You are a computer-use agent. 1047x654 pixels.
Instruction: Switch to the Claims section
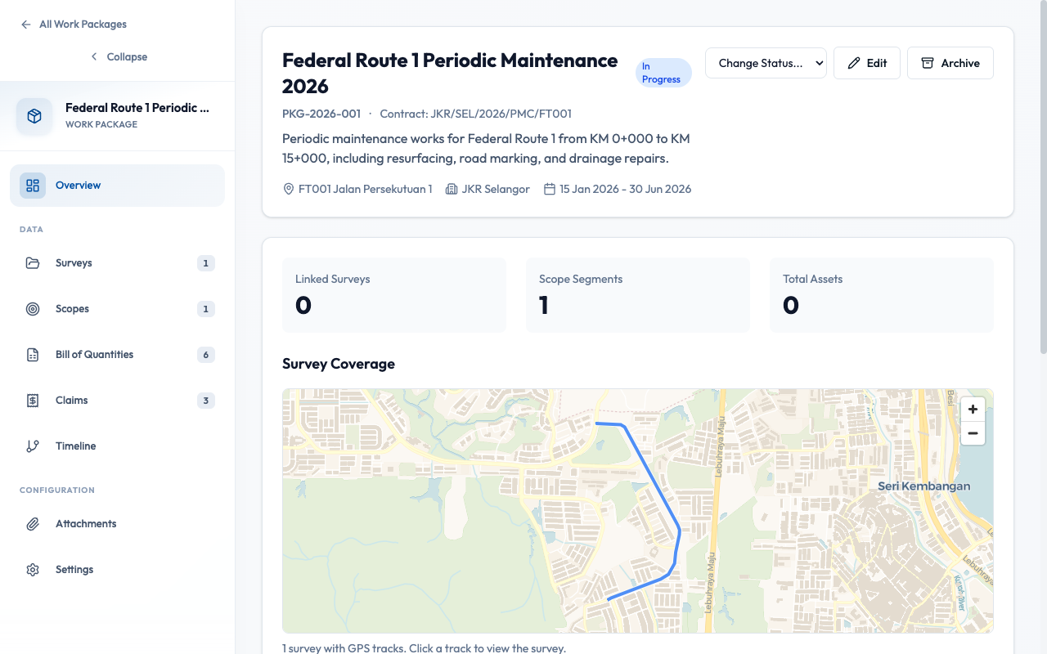72,400
